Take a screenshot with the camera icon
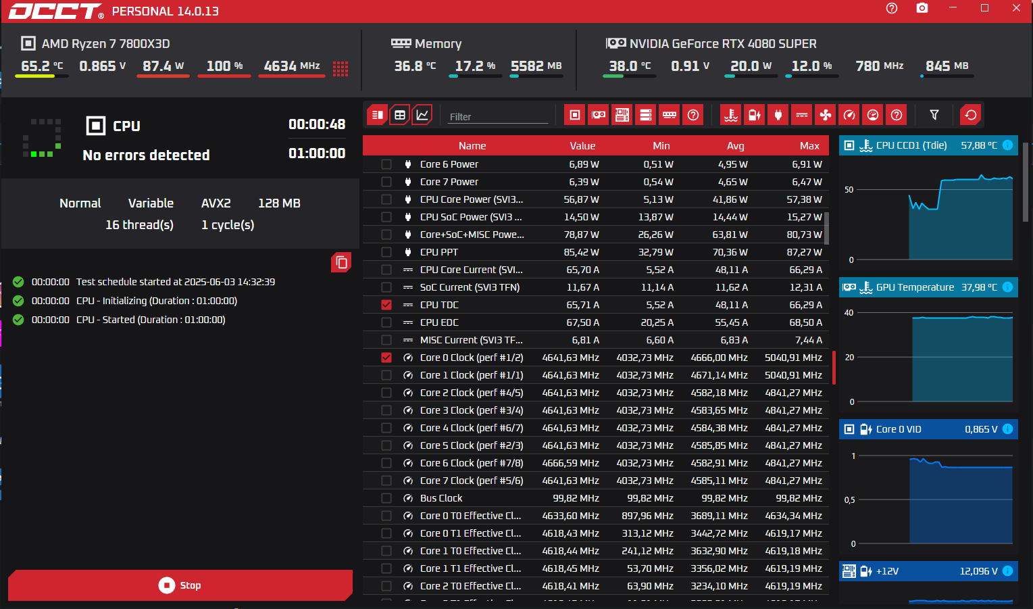The height and width of the screenshot is (609, 1033). (x=922, y=9)
